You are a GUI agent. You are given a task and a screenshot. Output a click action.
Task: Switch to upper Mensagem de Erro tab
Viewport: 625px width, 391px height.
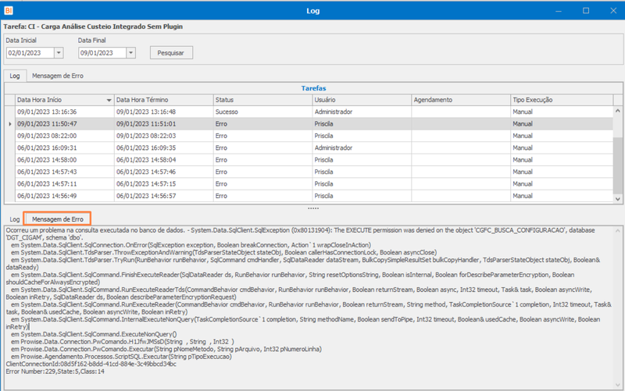[57, 76]
